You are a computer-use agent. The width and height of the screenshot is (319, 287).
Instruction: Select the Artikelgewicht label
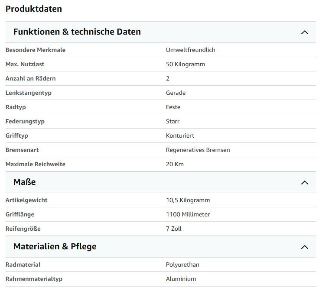(26, 200)
